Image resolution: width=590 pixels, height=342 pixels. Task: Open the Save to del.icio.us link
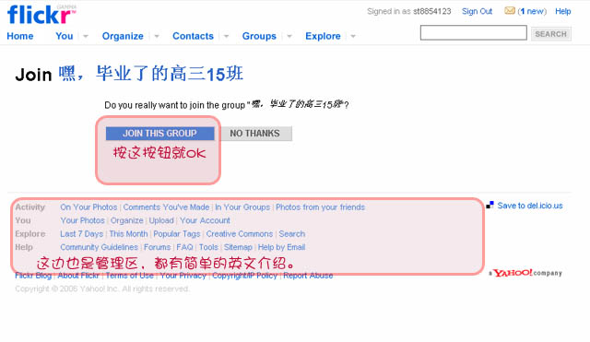click(530, 206)
